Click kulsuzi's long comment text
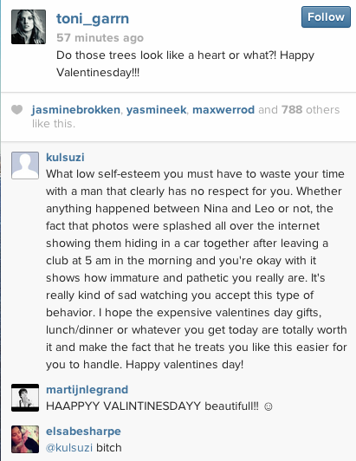Image resolution: width=356 pixels, height=461 pixels. point(197,269)
